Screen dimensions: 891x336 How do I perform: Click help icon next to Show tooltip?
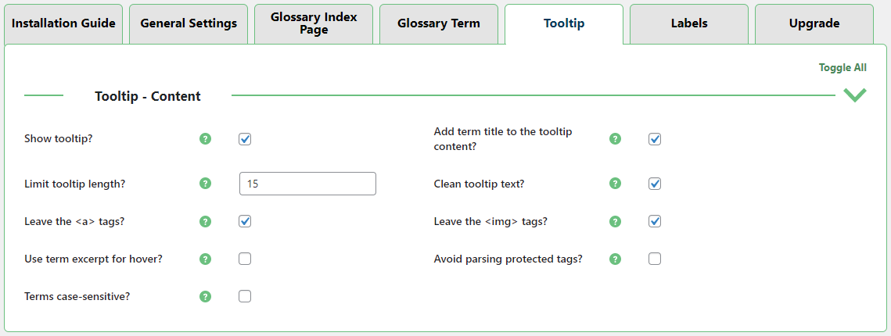coord(205,139)
